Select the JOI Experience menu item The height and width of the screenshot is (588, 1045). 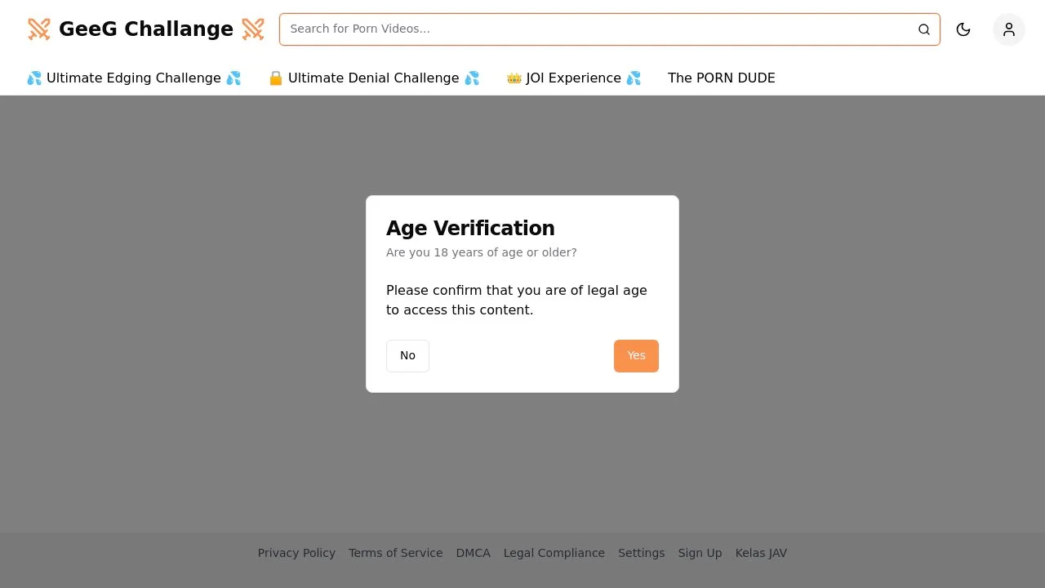point(574,78)
